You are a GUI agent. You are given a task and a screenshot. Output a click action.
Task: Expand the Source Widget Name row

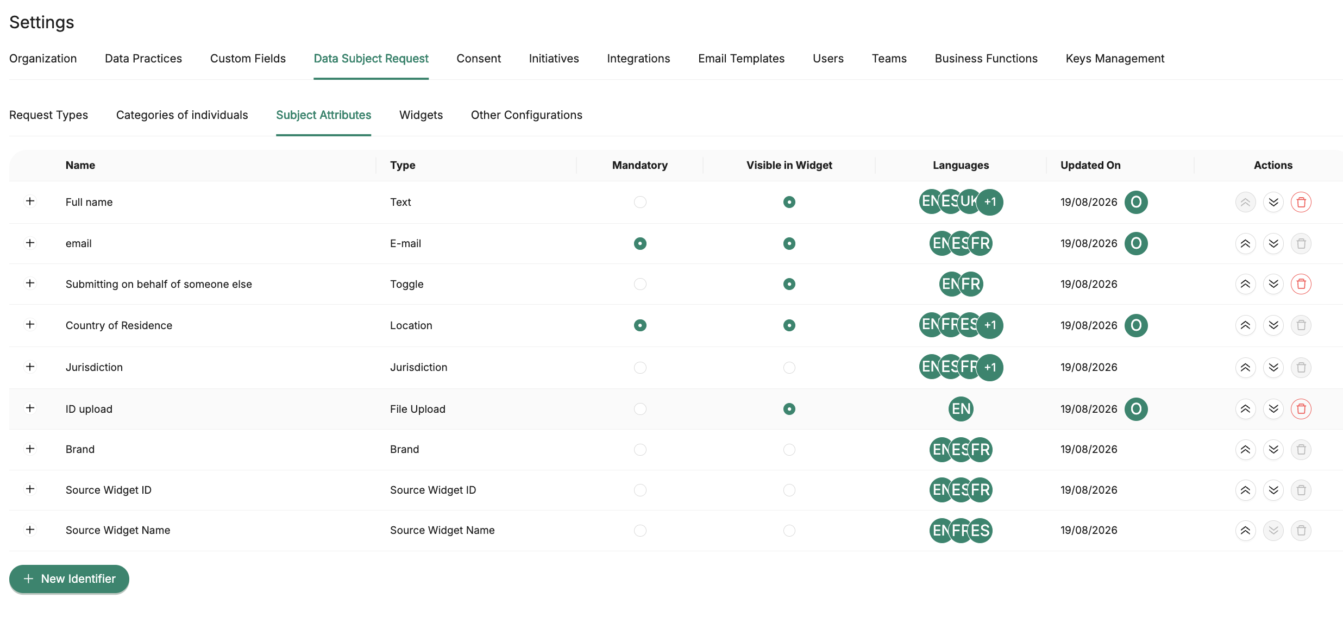30,530
